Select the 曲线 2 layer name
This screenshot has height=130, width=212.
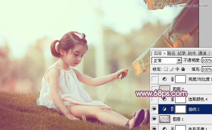(x=194, y=109)
